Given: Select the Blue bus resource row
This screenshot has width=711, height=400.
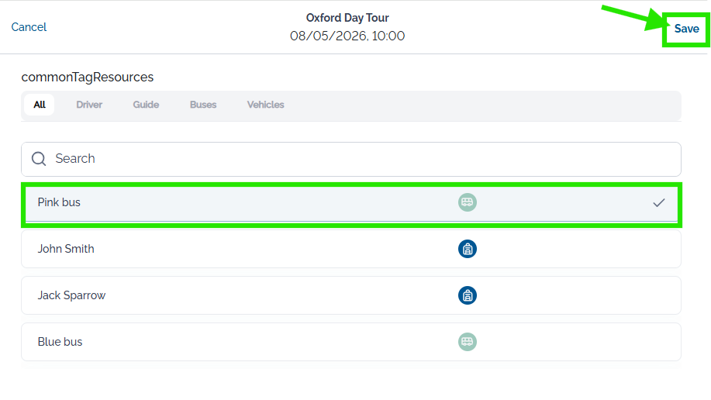Looking at the screenshot, I should 351,342.
